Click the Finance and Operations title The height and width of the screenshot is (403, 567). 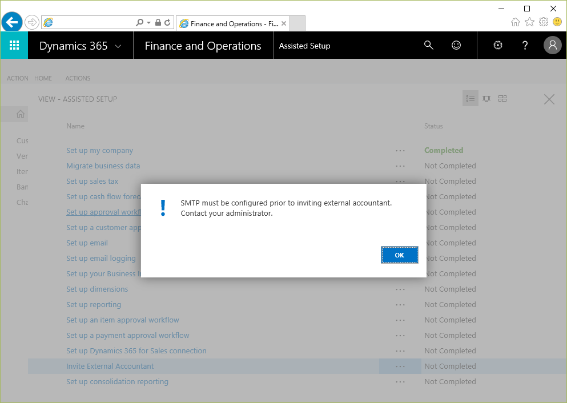pyautogui.click(x=203, y=46)
